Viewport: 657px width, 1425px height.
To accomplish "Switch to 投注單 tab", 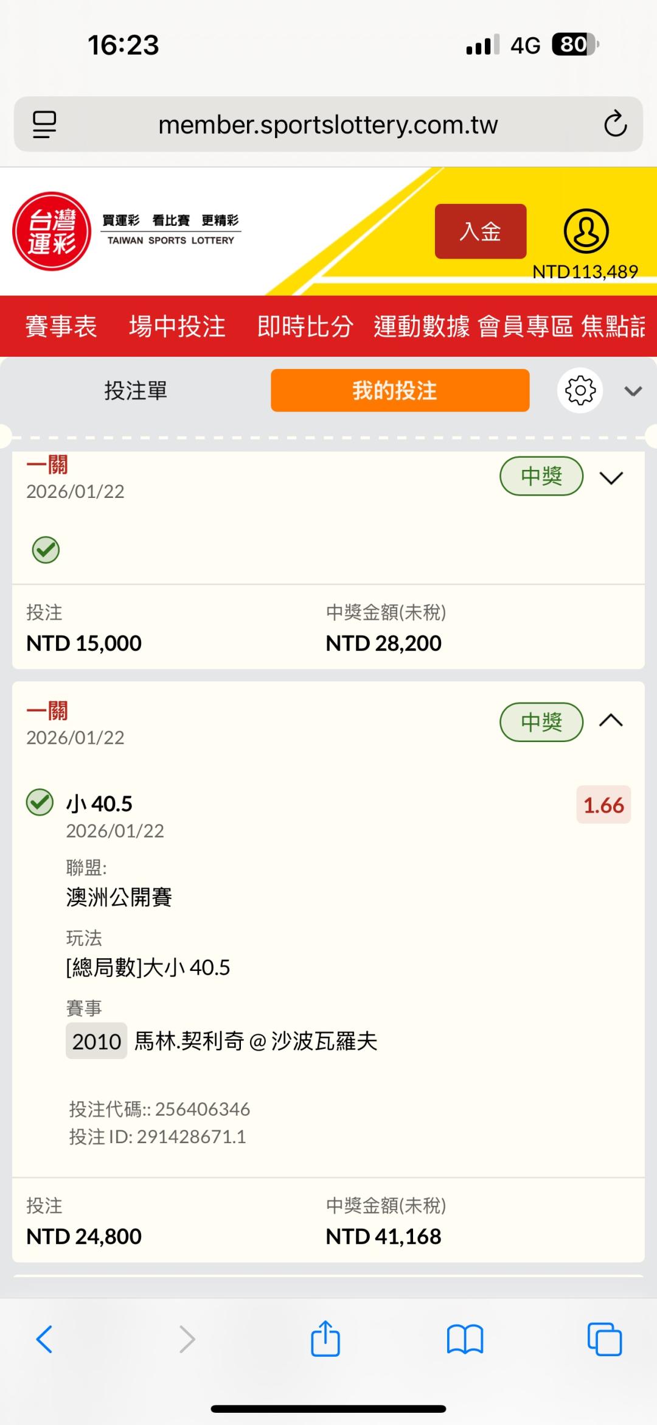I will click(x=136, y=390).
